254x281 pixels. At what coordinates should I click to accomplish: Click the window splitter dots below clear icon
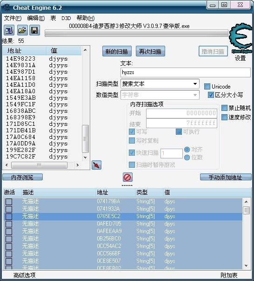pos(127,185)
